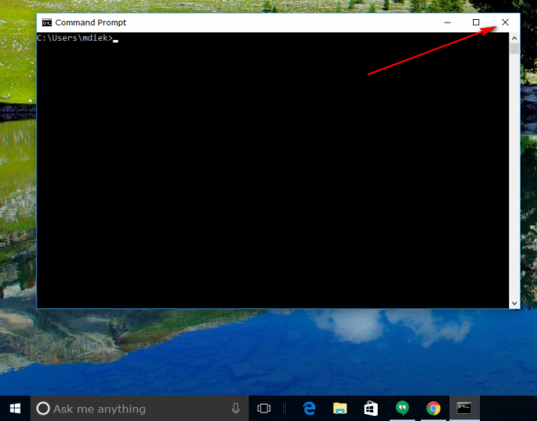This screenshot has height=421, width=537.
Task: Click the Command Prompt title text
Action: point(91,23)
